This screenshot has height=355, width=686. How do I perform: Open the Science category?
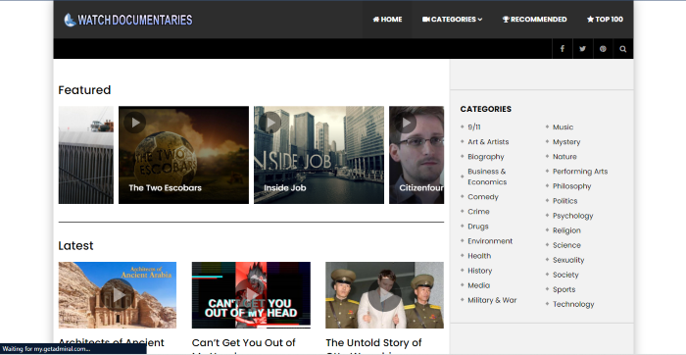[x=566, y=245]
